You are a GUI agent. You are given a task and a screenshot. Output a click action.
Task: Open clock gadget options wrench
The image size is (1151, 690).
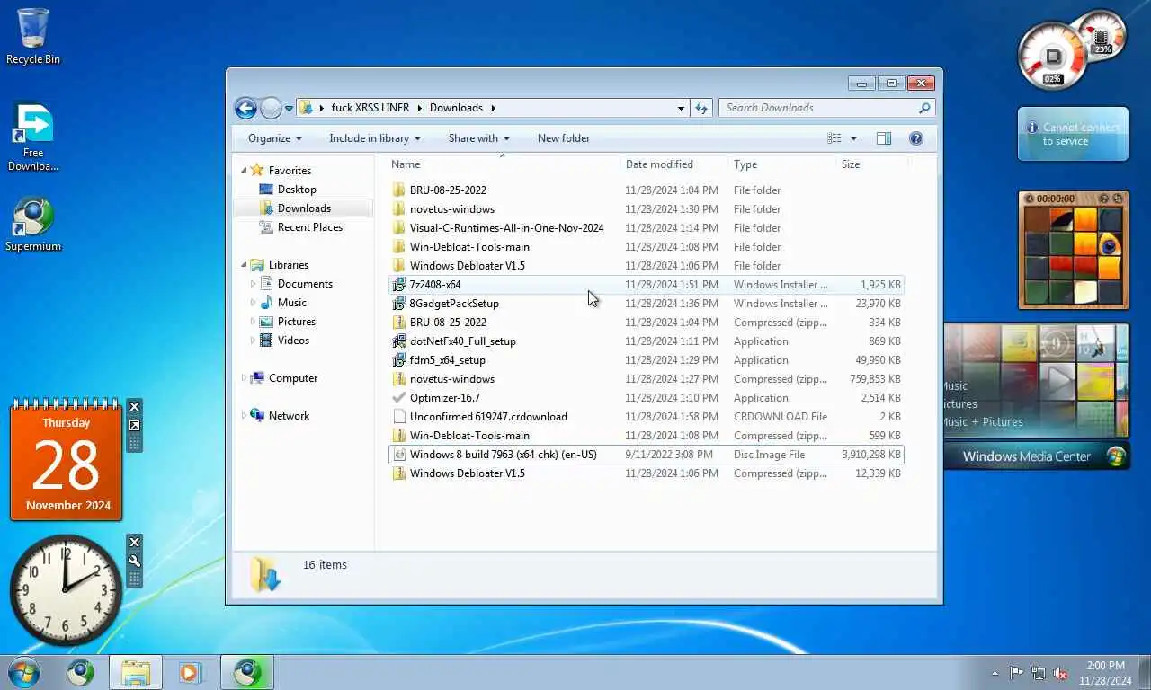pos(134,561)
